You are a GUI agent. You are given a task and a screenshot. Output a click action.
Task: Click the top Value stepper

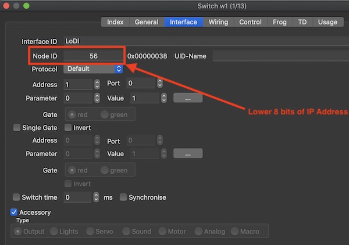click(161, 99)
